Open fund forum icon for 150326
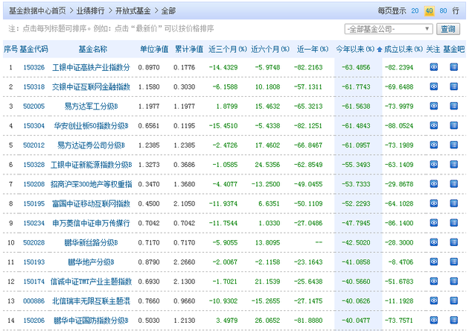The image size is (469, 331). click(454, 67)
